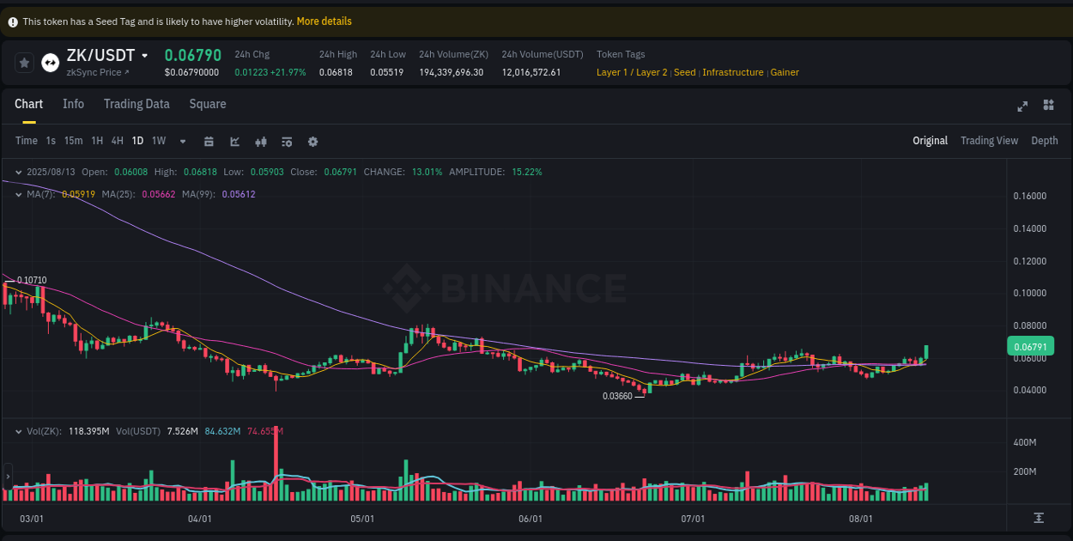Viewport: 1073px width, 541px height.
Task: Open the chart layout grid icon
Action: [x=1048, y=106]
